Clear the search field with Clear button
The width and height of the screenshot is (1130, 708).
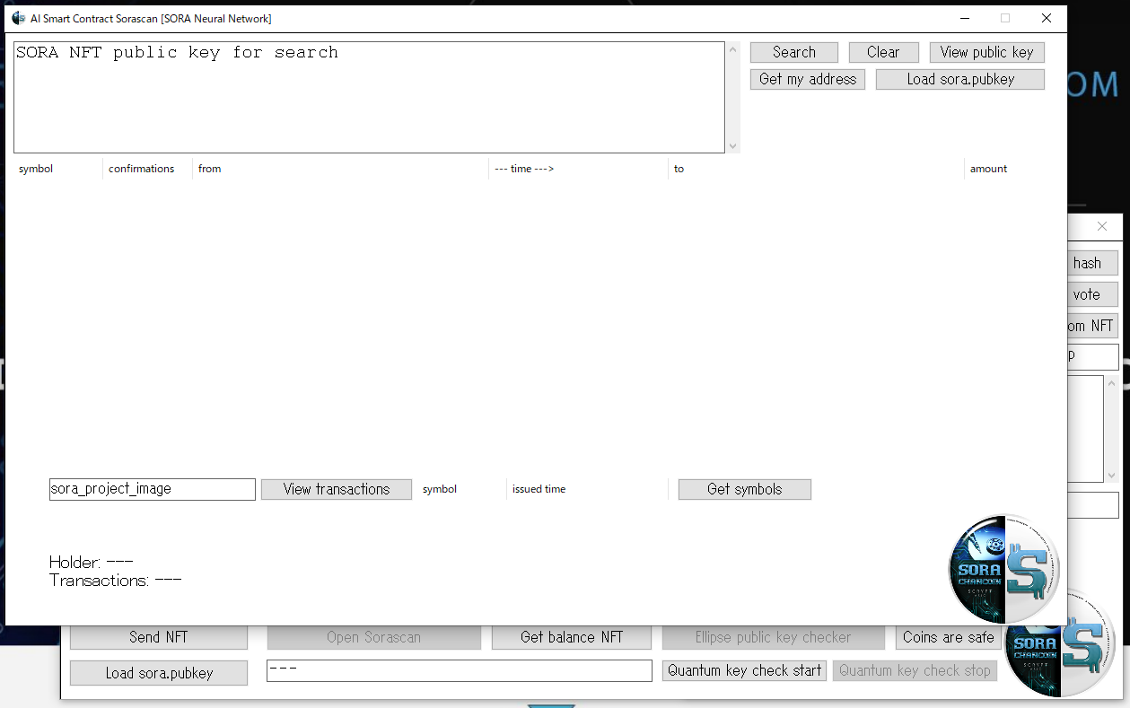883,52
